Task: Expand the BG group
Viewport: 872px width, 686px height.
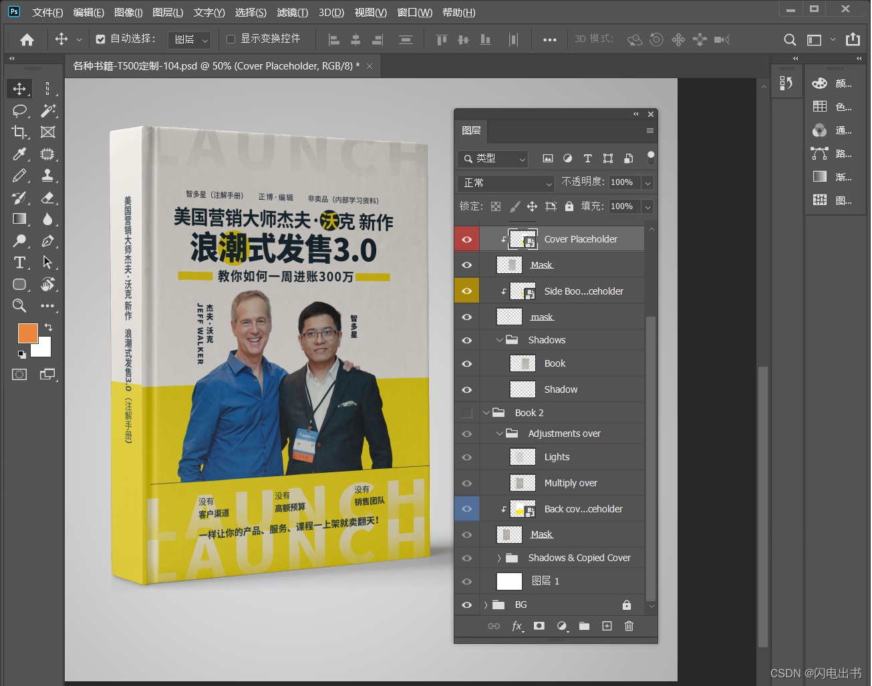Action: click(x=486, y=605)
